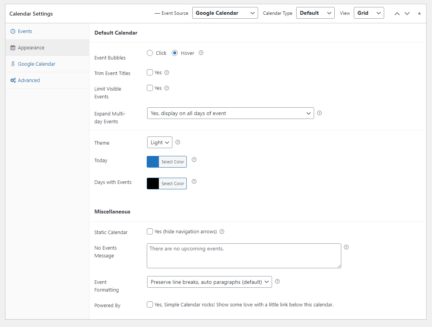
Task: Click Select Color button for Today
Action: point(173,162)
